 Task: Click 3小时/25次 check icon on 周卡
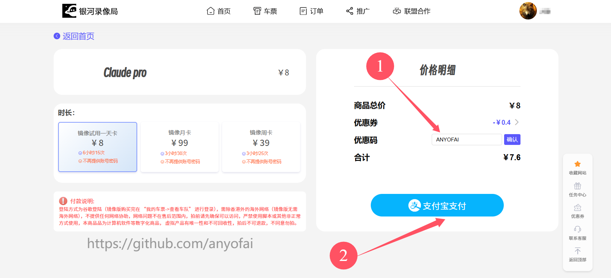coord(244,154)
